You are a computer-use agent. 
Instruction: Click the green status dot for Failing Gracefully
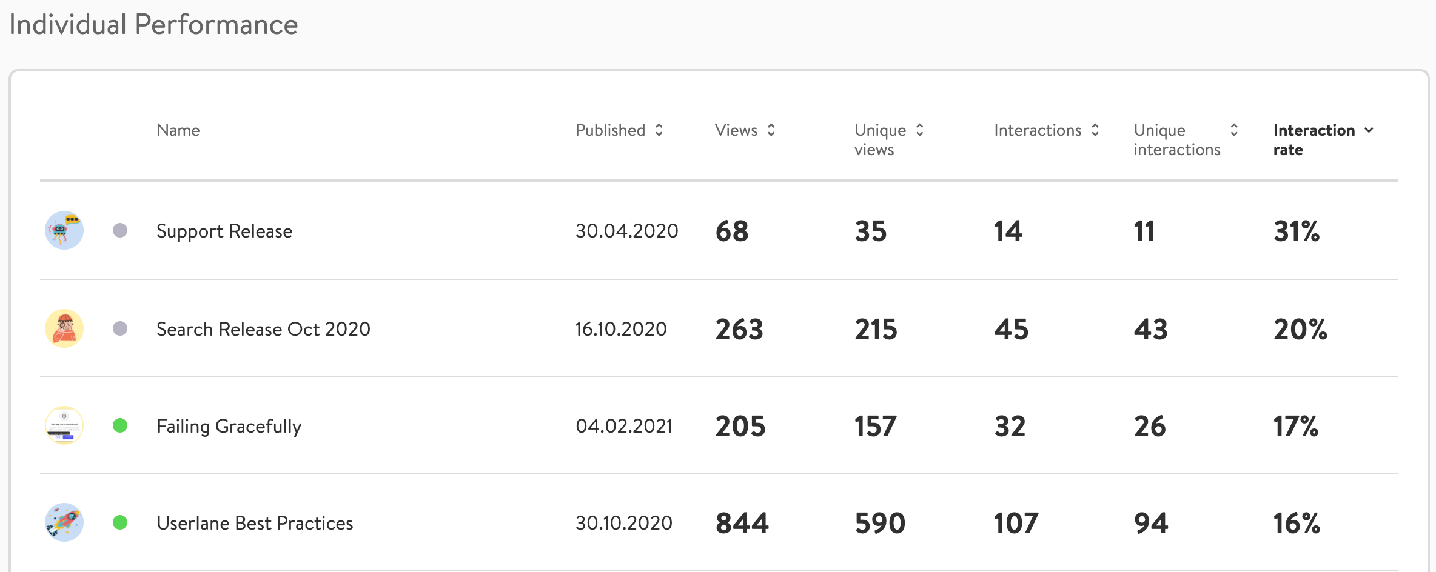coord(120,425)
